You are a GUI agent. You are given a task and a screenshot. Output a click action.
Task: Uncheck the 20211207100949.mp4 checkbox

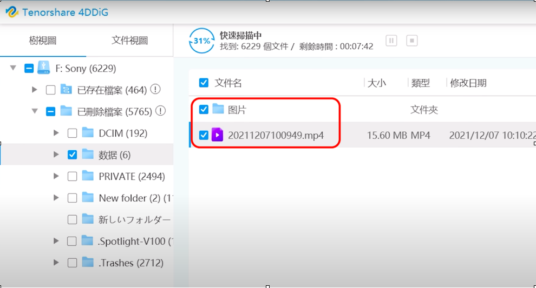pyautogui.click(x=204, y=135)
